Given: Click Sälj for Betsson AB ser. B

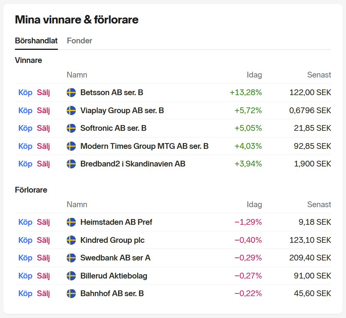Looking at the screenshot, I should click(43, 92).
